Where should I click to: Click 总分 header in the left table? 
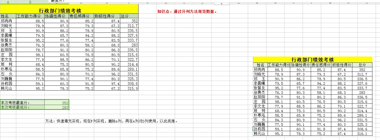tap(129, 16)
